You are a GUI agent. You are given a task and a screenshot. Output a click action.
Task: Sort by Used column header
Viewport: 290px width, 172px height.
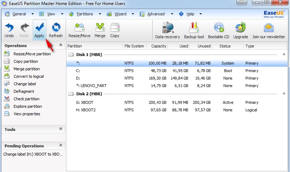pyautogui.click(x=179, y=46)
